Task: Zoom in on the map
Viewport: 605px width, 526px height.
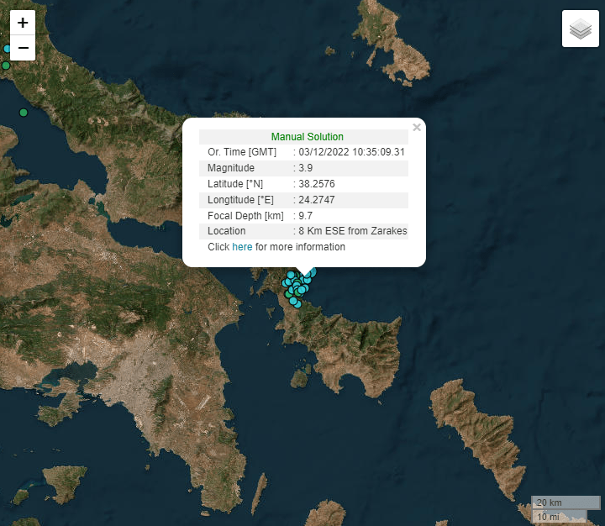Action: click(23, 23)
